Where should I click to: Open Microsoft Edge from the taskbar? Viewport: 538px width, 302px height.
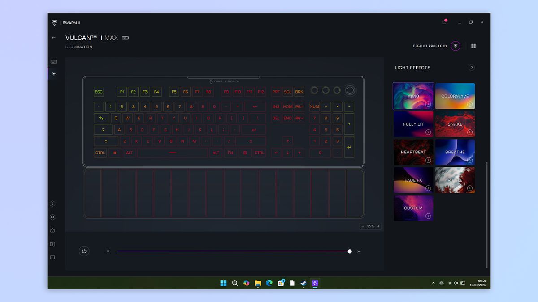tap(269, 283)
